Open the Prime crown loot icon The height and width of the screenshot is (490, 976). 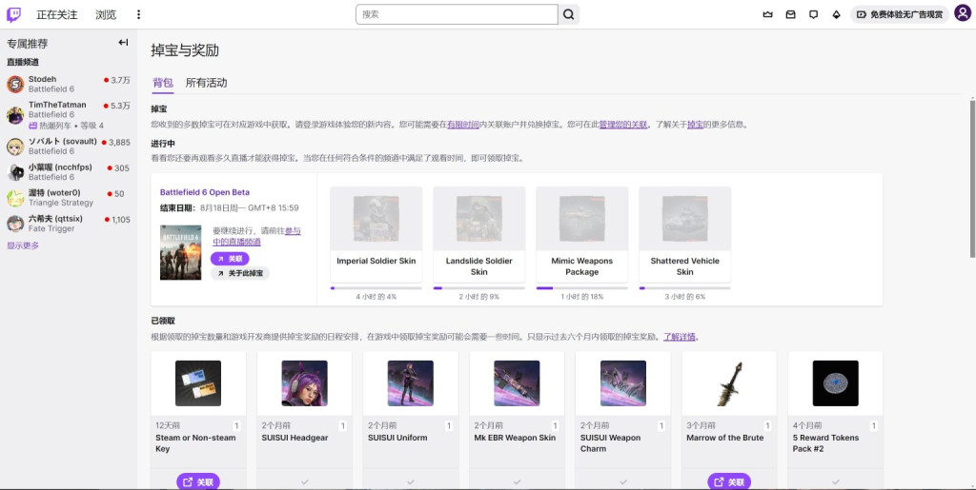coord(767,14)
